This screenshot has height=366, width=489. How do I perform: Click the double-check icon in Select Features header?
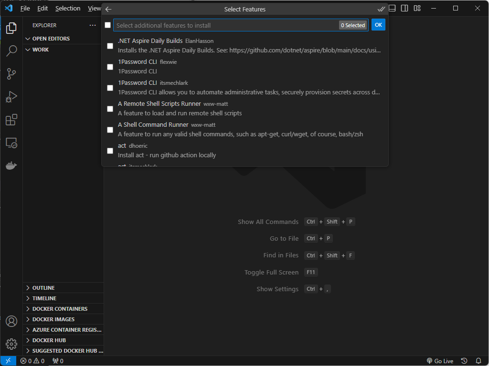tap(381, 10)
